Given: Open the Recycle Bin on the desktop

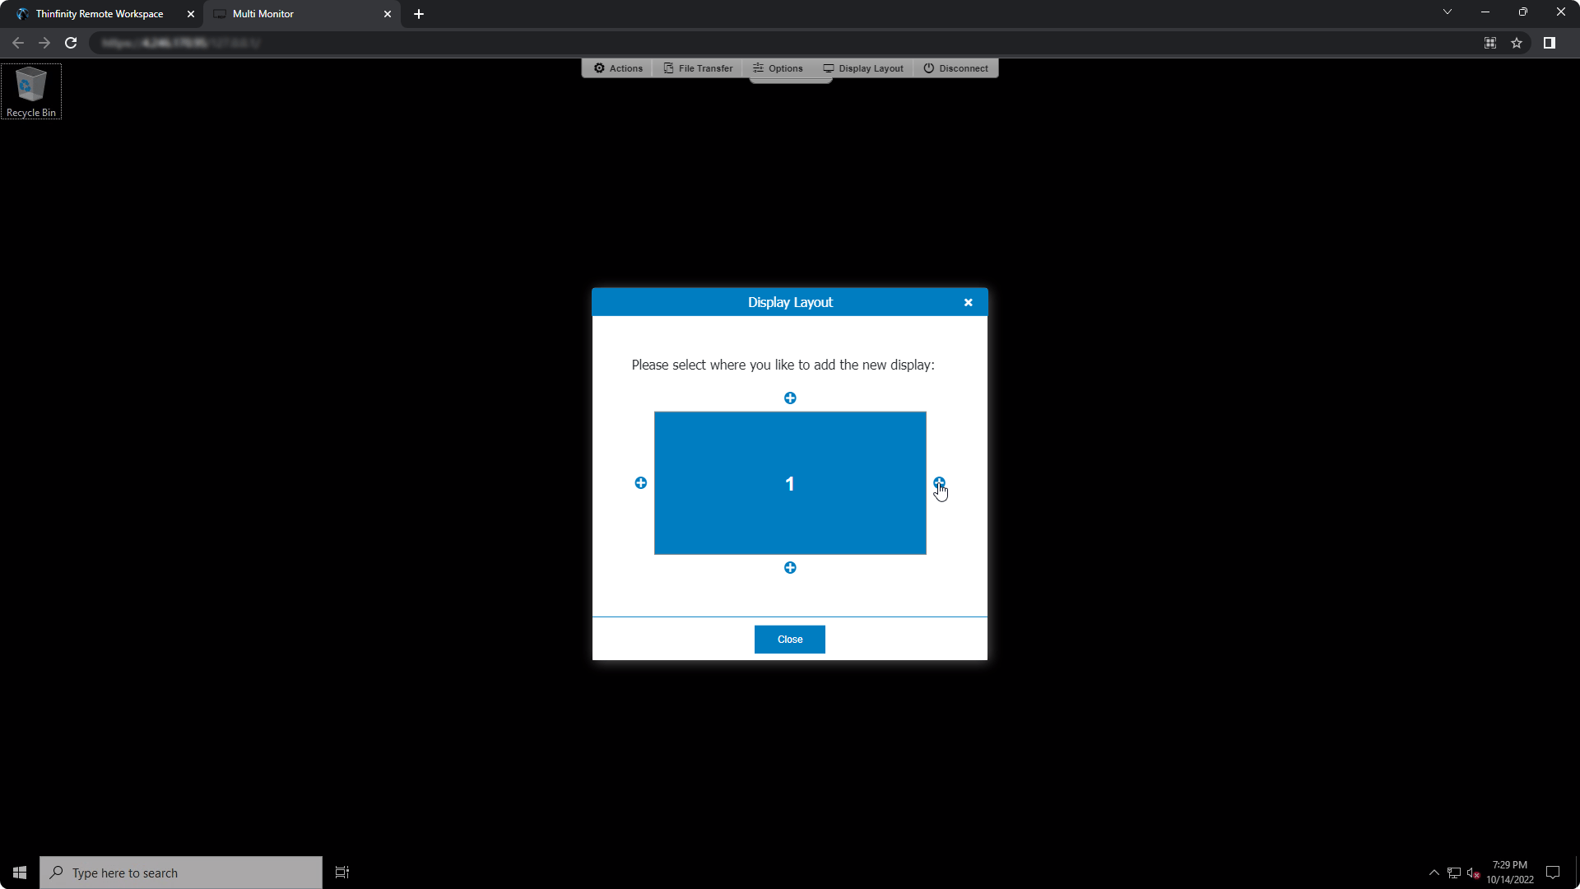Looking at the screenshot, I should tap(30, 86).
